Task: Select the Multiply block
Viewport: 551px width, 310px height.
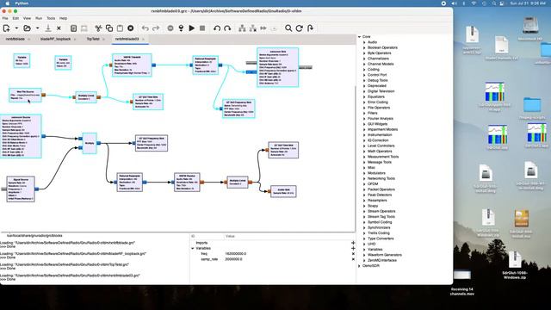Action: [90, 143]
